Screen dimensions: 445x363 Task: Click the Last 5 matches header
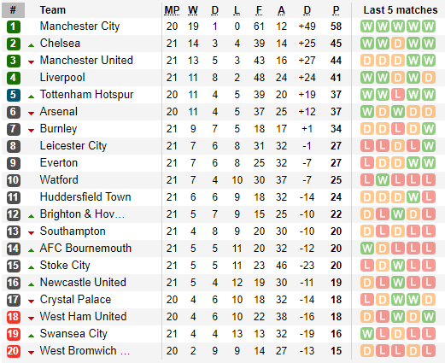[x=401, y=10]
